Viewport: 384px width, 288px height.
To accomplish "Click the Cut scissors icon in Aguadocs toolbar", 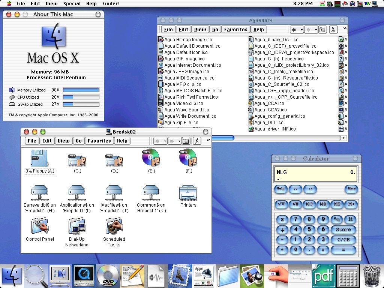I will click(333, 30).
